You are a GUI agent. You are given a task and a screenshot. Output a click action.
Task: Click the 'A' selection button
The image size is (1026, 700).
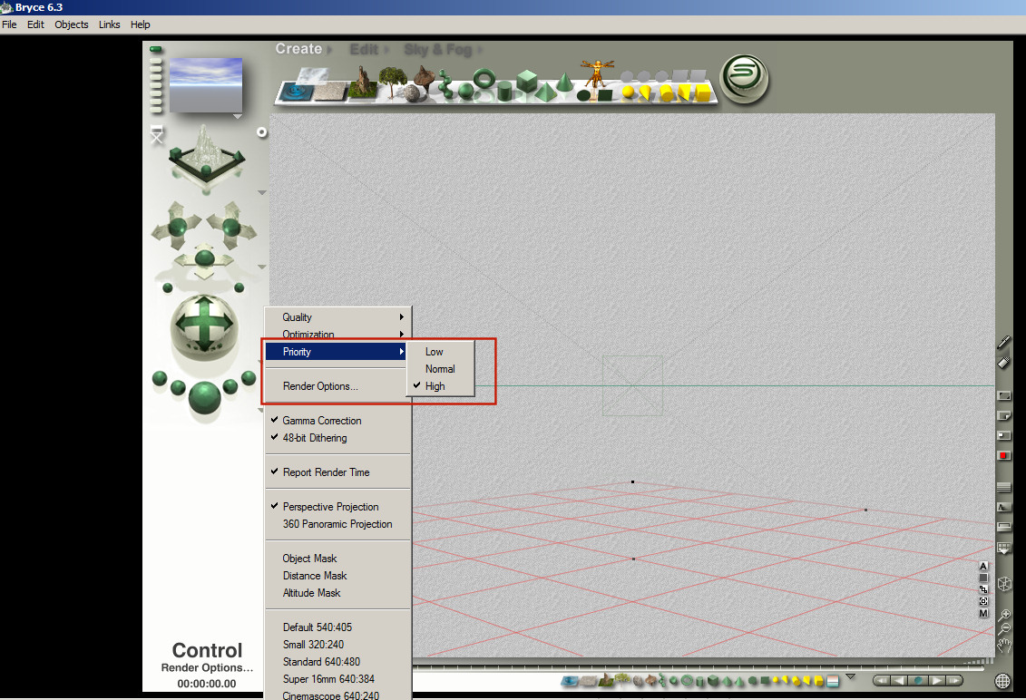pyautogui.click(x=982, y=566)
